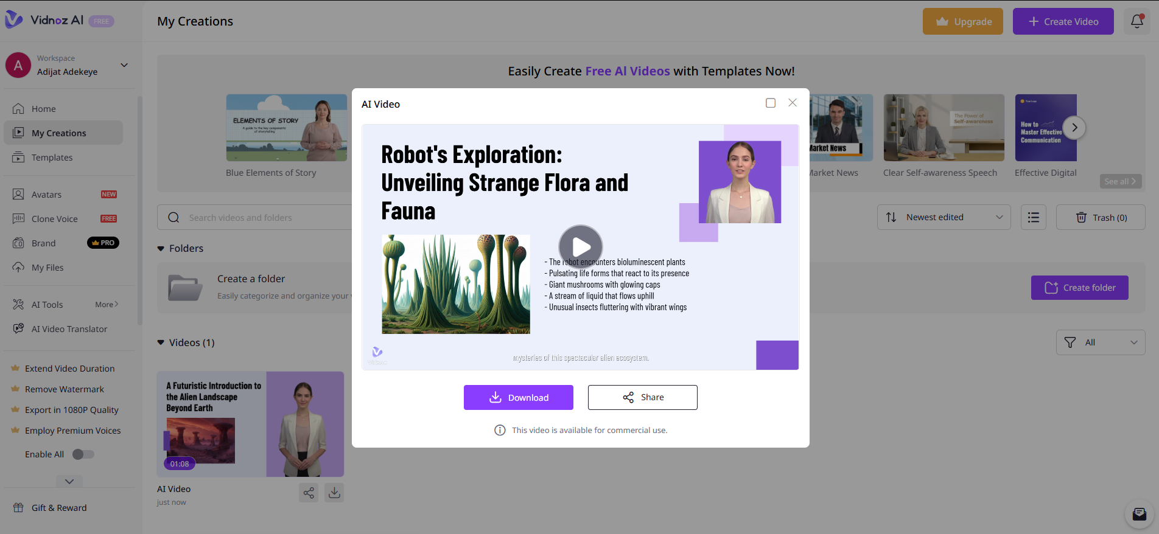Click download icon under the video thumbnail

coord(334,493)
